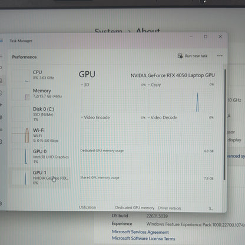
Task: Maximize the Task Manager window
Action: (x=206, y=37)
